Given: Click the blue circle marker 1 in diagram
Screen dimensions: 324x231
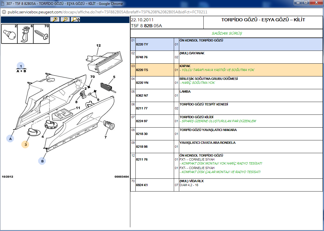Looking at the screenshot, I should [x=21, y=65].
